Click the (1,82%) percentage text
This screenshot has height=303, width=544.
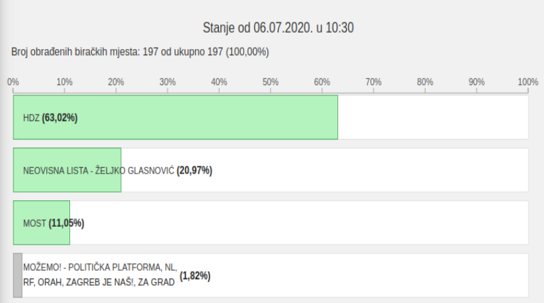click(195, 276)
